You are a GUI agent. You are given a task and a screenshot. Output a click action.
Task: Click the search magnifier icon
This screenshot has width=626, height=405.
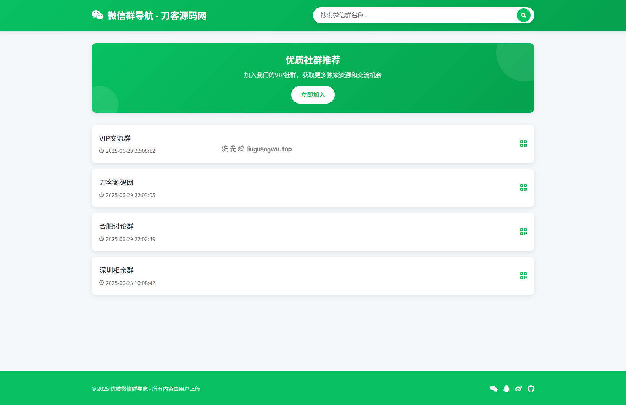click(x=523, y=15)
